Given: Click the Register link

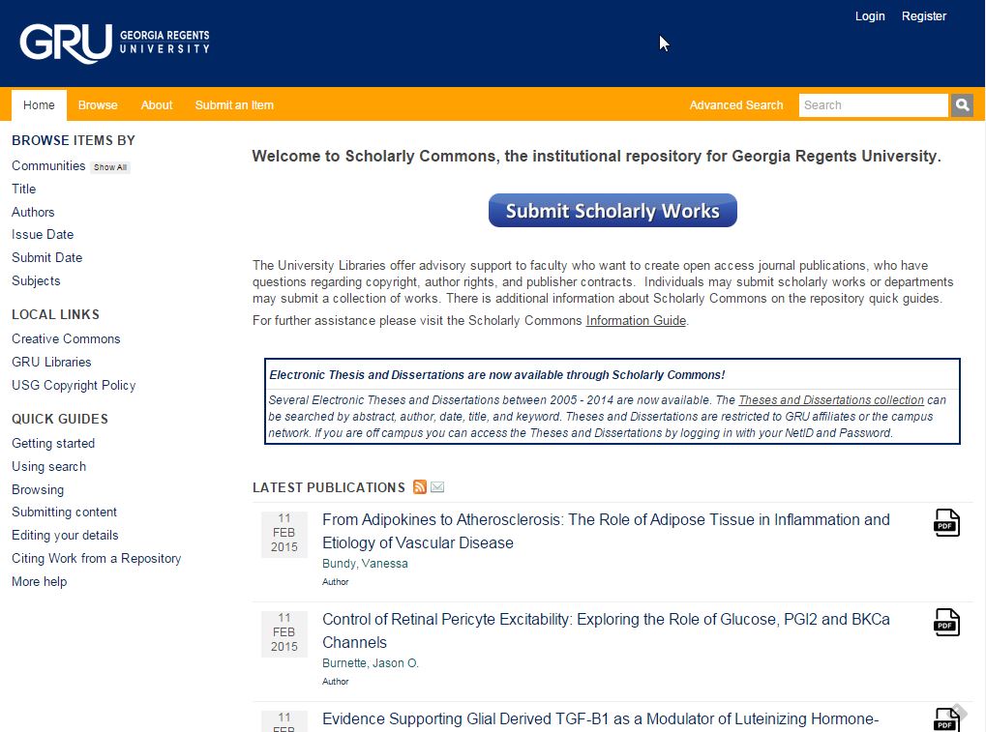Looking at the screenshot, I should point(924,16).
